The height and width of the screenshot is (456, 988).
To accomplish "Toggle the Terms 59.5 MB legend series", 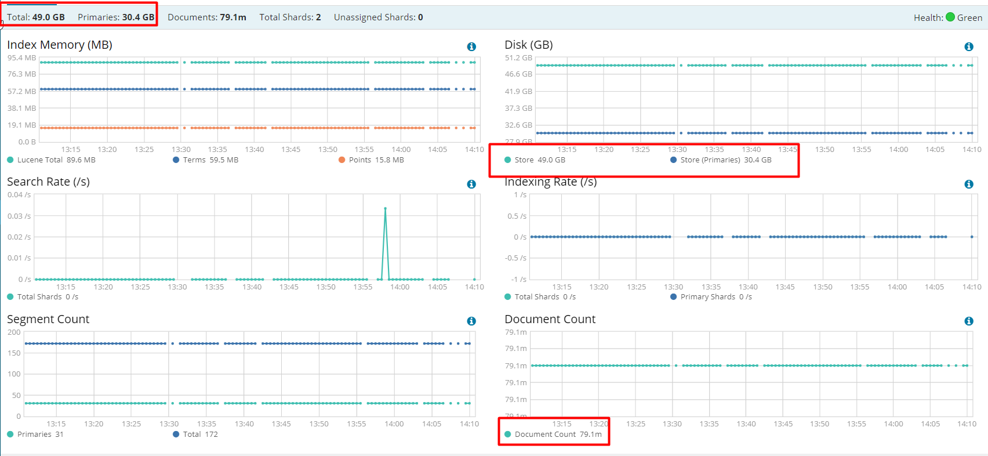I will pos(205,160).
